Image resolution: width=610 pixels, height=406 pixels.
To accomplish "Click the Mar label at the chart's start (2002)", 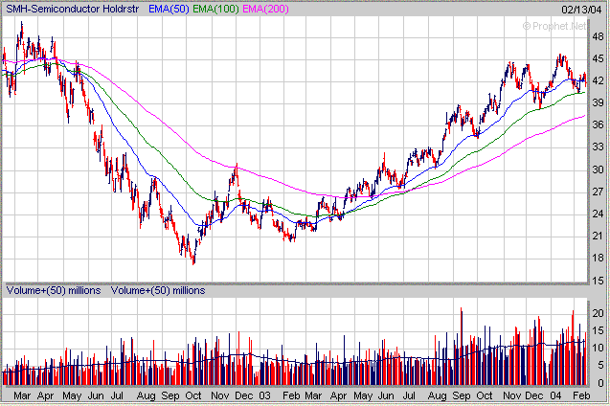I will coord(22,395).
